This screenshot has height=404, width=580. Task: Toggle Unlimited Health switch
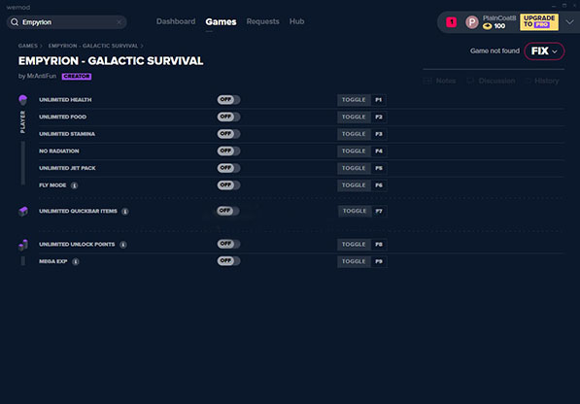pos(228,100)
